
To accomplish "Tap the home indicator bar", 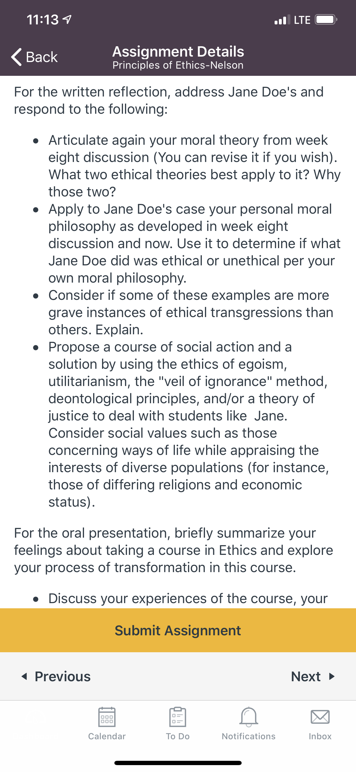I will click(178, 763).
